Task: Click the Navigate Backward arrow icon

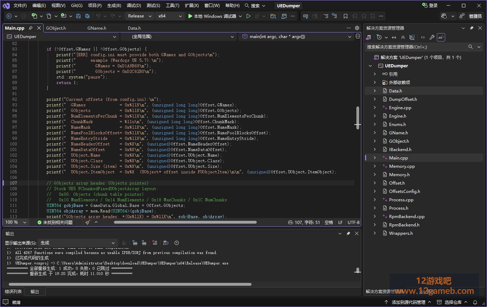Action: pos(9,16)
